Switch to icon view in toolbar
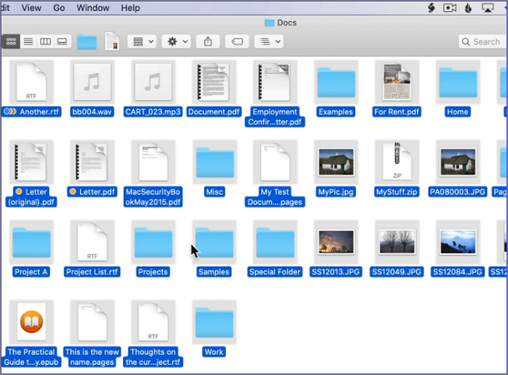Image resolution: width=508 pixels, height=375 pixels. 11,41
